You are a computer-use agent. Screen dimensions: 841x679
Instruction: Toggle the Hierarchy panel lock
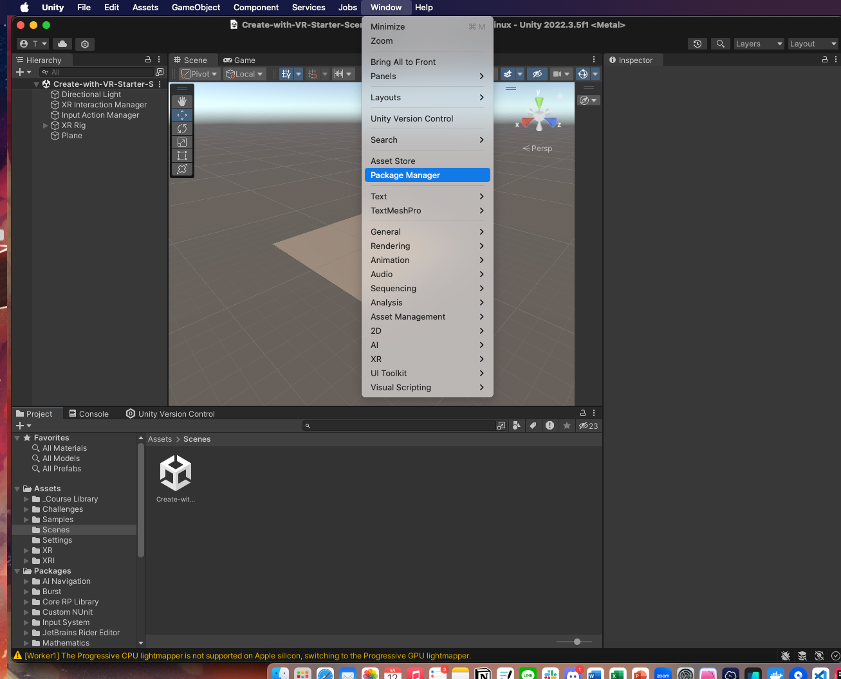[x=148, y=59]
